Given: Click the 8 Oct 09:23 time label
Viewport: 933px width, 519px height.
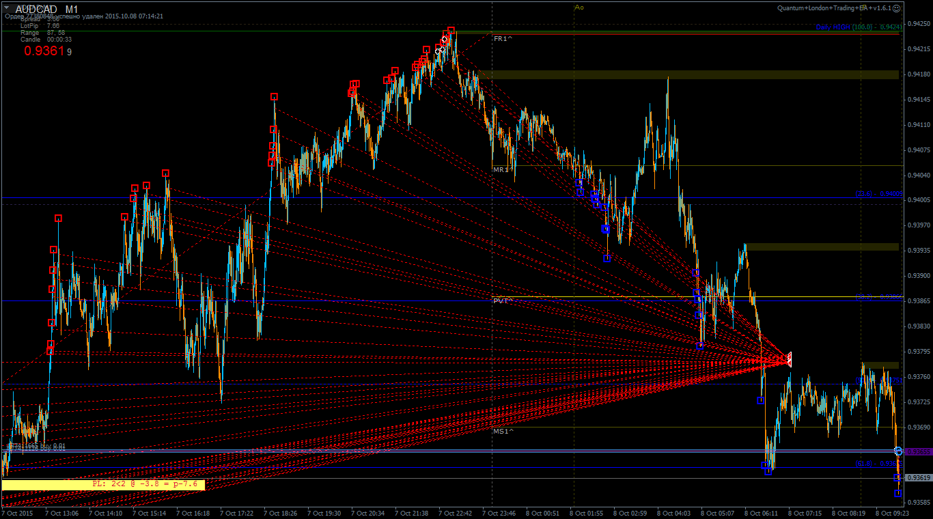Looking at the screenshot, I should point(893,513).
